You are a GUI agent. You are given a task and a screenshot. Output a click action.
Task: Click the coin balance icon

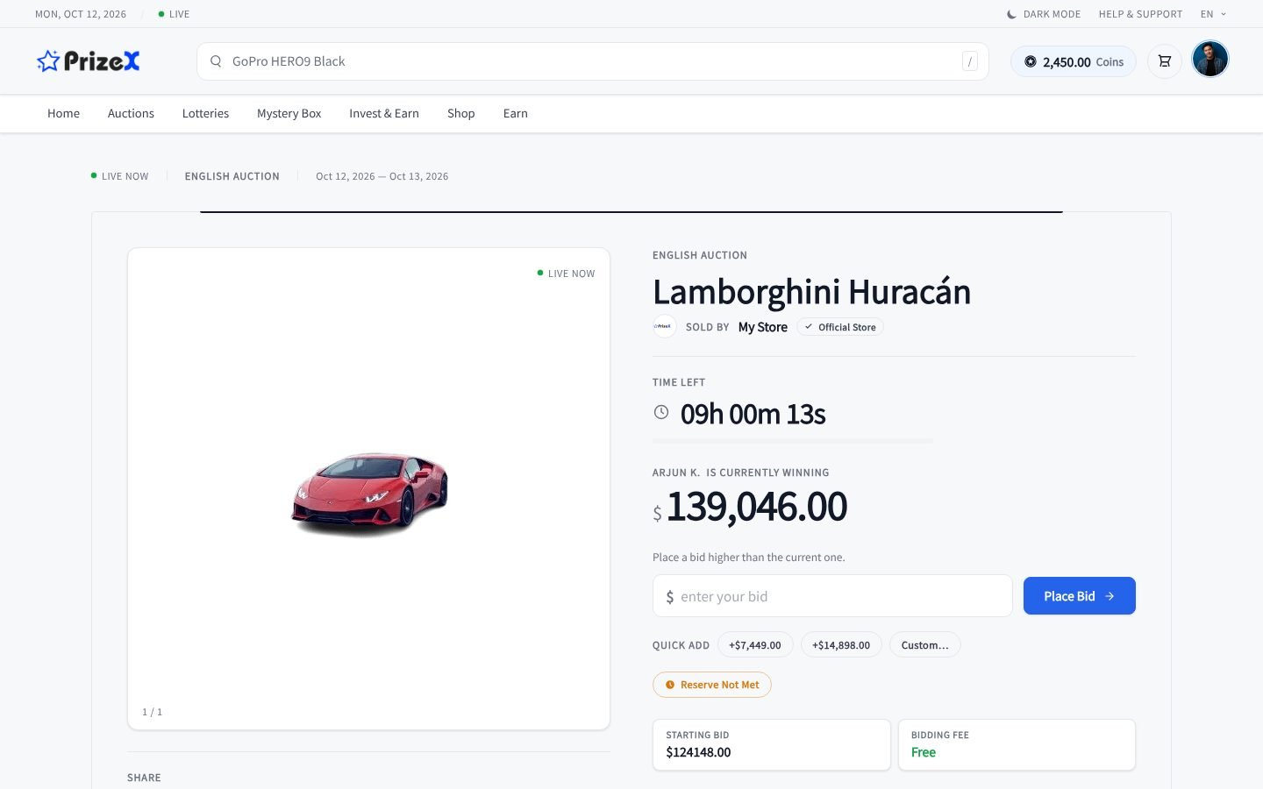coord(1031,61)
